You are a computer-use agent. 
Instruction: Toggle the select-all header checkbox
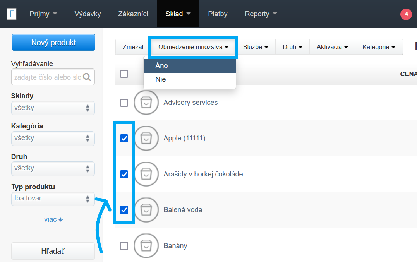pyautogui.click(x=124, y=74)
